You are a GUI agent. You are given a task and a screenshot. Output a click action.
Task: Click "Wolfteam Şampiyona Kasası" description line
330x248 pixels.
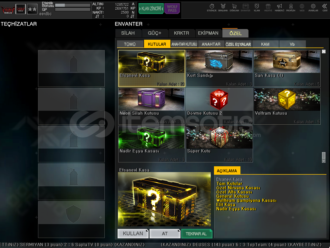click(247, 200)
